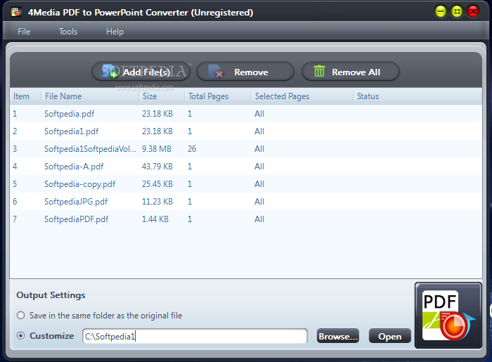Sort by File Name column header

[90, 96]
